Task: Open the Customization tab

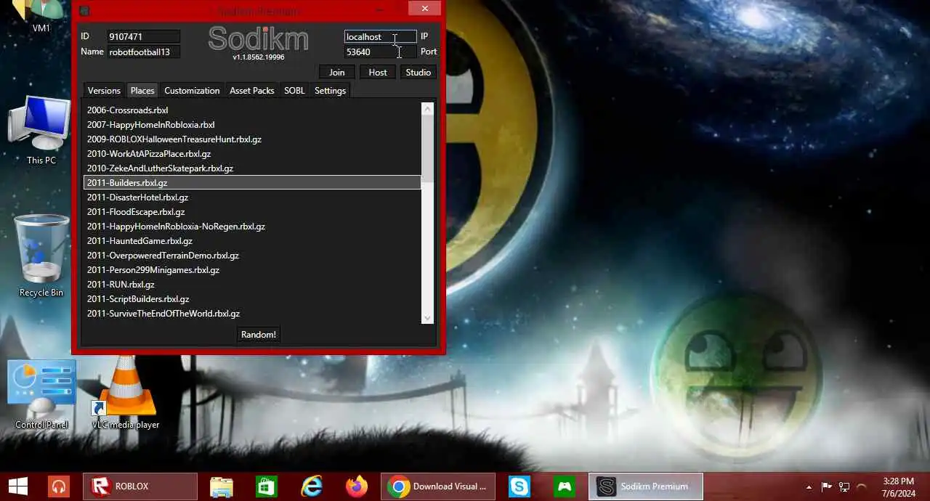Action: click(x=192, y=91)
